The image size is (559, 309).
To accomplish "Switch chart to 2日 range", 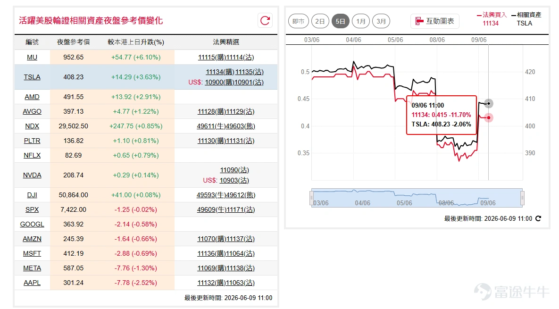I will click(320, 21).
